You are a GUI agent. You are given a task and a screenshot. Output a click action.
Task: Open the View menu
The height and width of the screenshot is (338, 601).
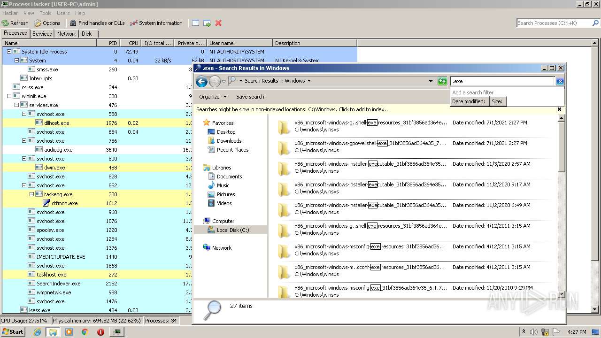tap(29, 13)
